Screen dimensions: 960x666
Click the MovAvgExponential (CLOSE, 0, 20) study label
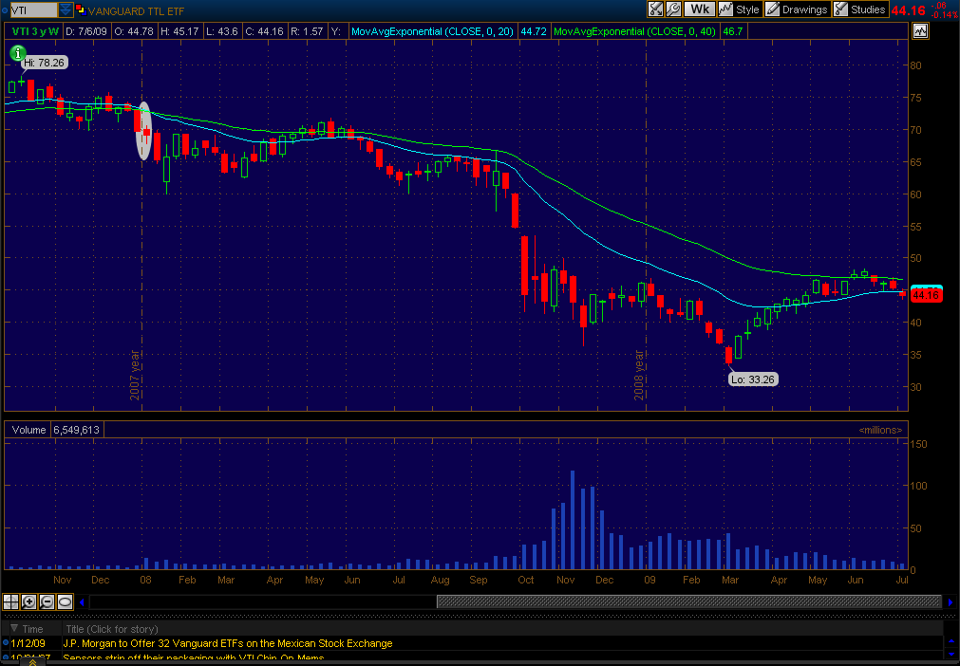click(432, 31)
